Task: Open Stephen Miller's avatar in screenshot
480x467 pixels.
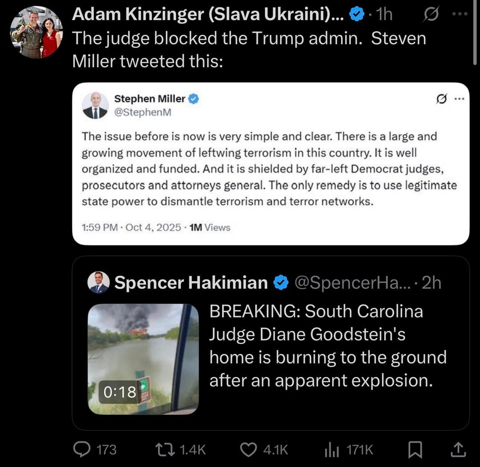Action: (95, 106)
